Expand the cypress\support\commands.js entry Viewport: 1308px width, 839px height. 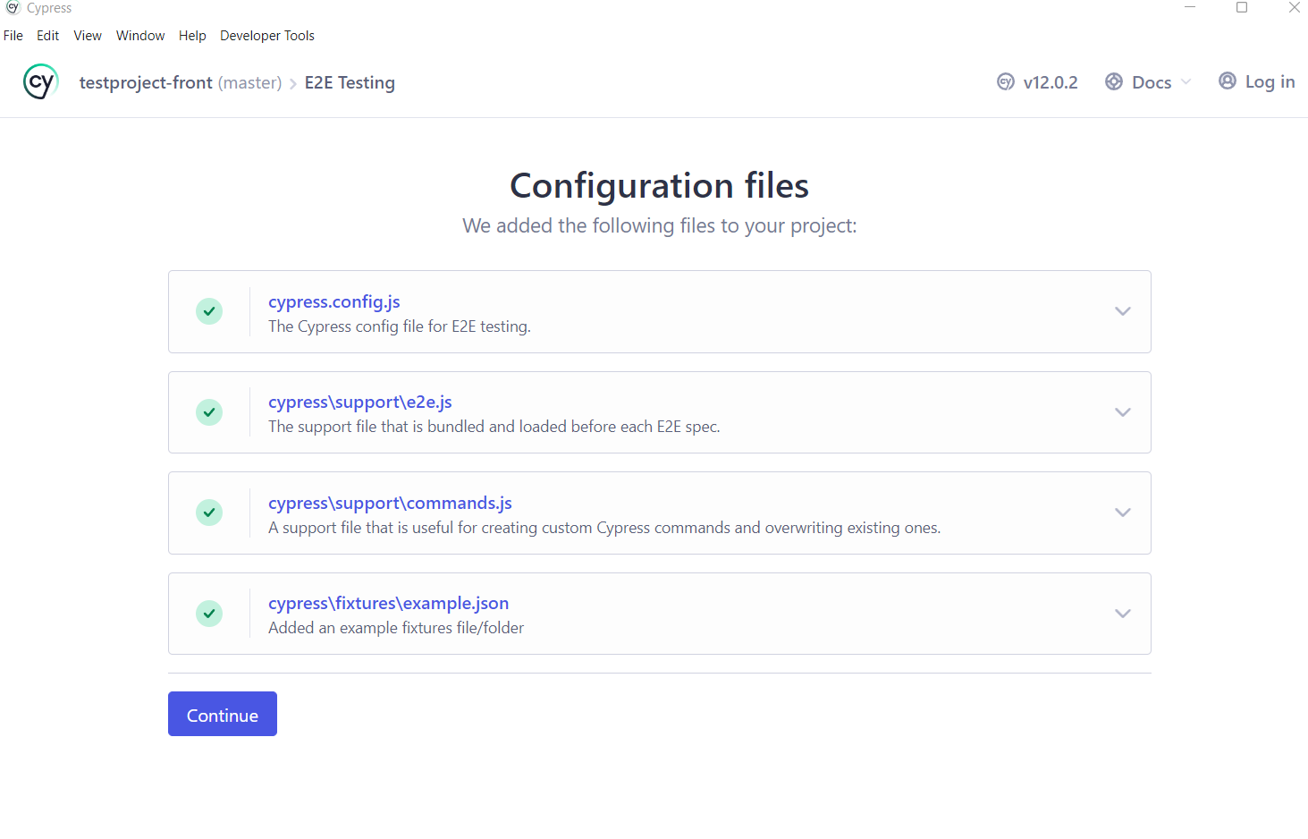click(x=1122, y=513)
